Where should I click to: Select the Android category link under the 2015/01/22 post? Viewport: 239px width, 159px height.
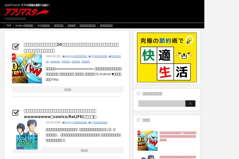[x=75, y=56]
